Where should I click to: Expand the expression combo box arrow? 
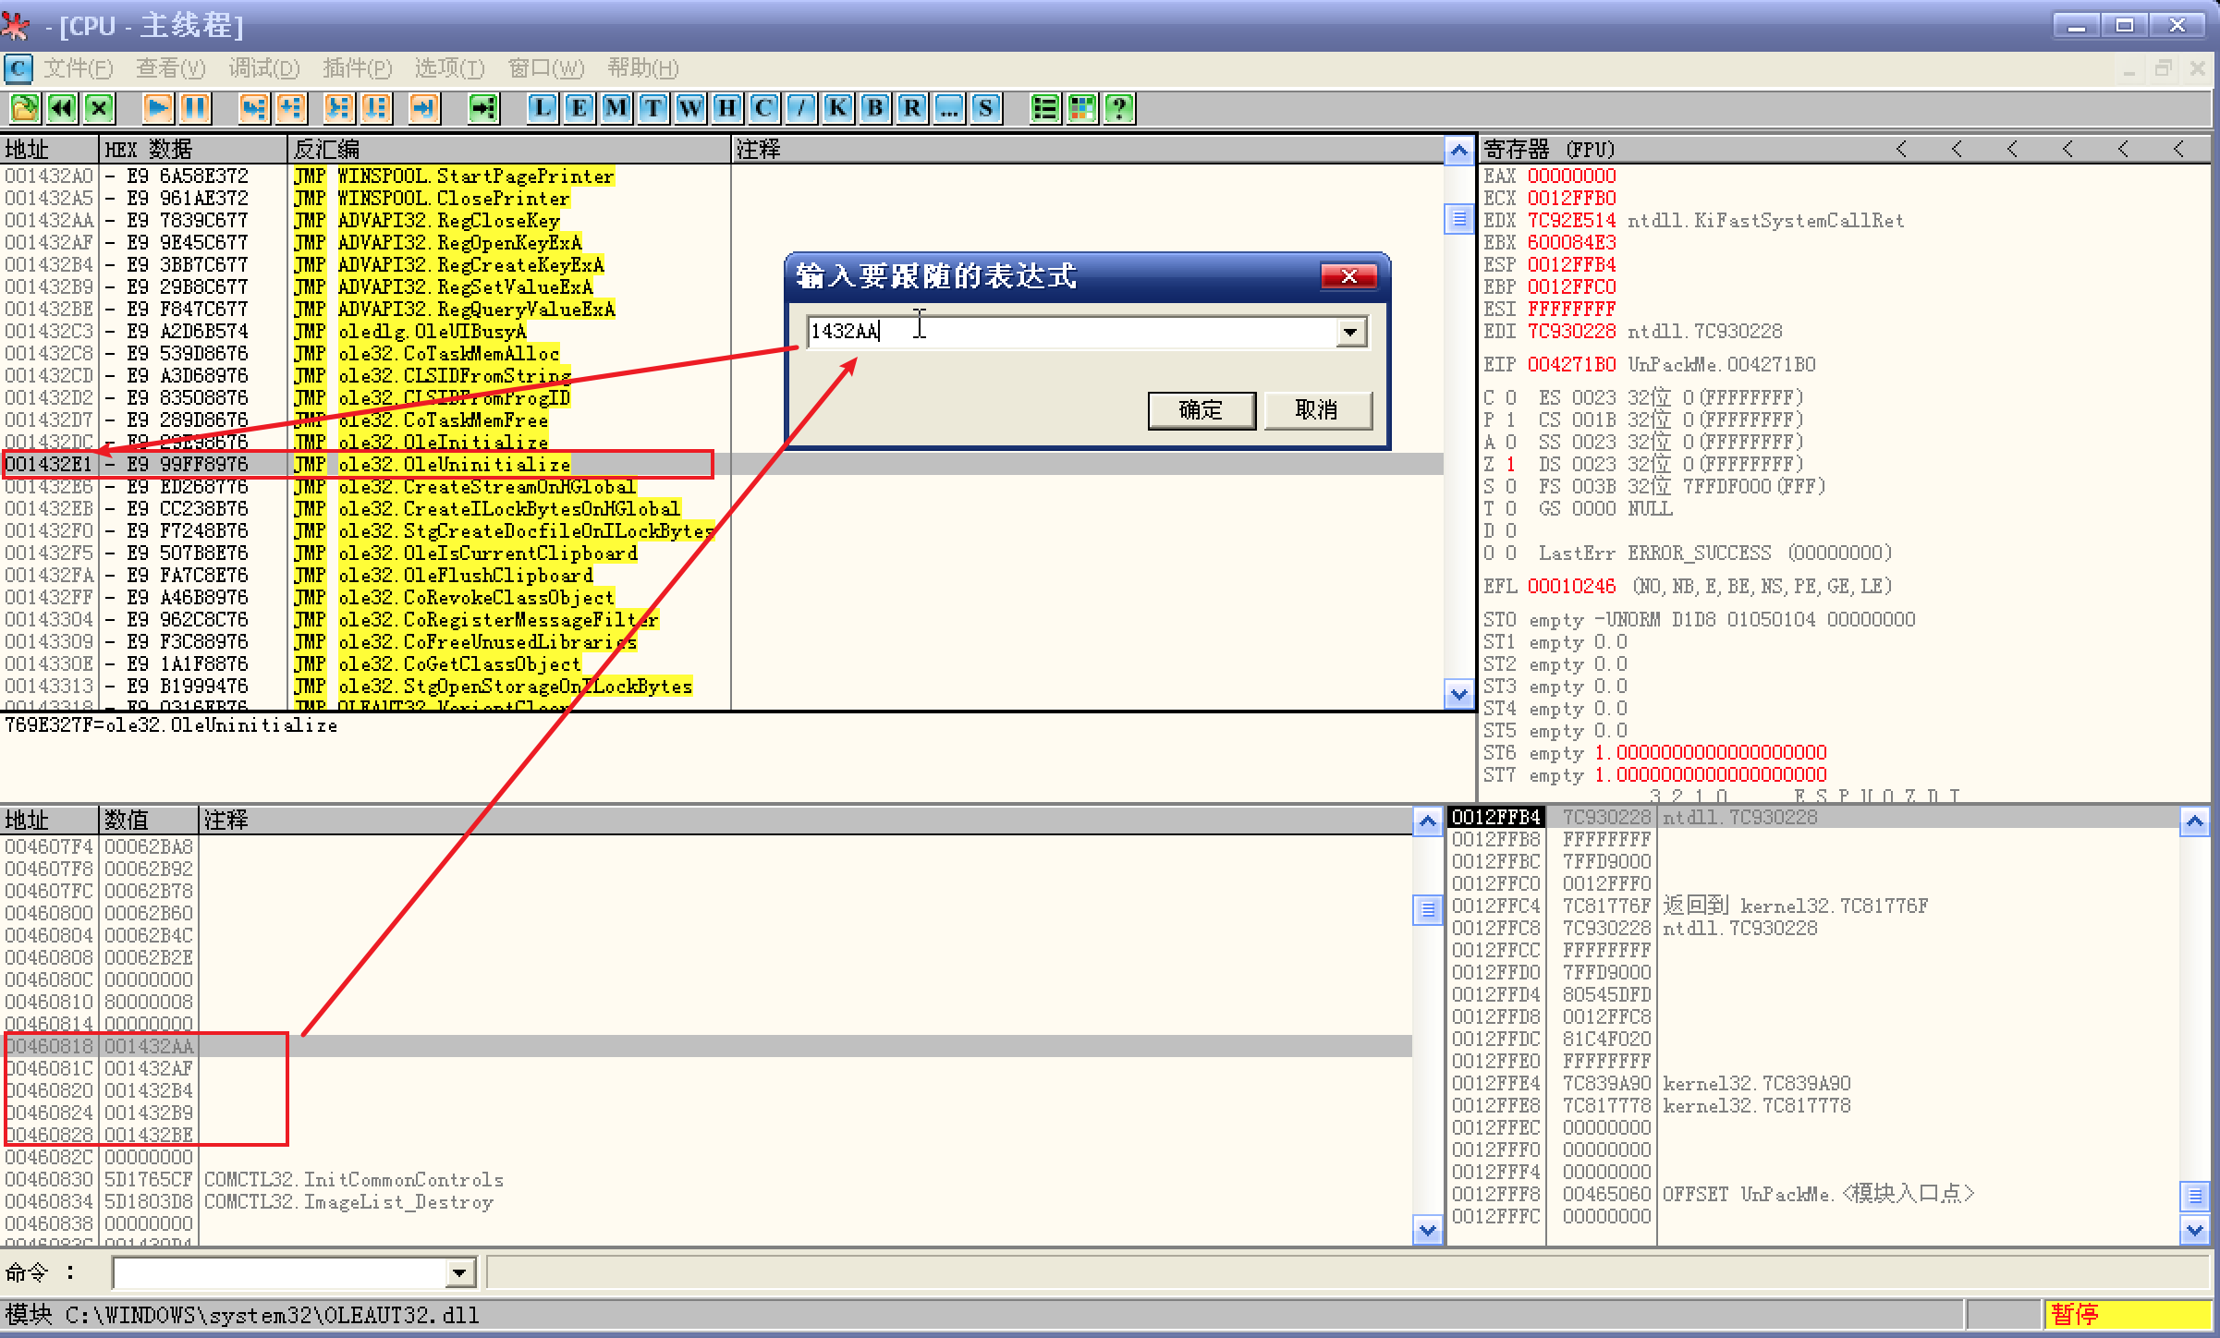pyautogui.click(x=1350, y=332)
